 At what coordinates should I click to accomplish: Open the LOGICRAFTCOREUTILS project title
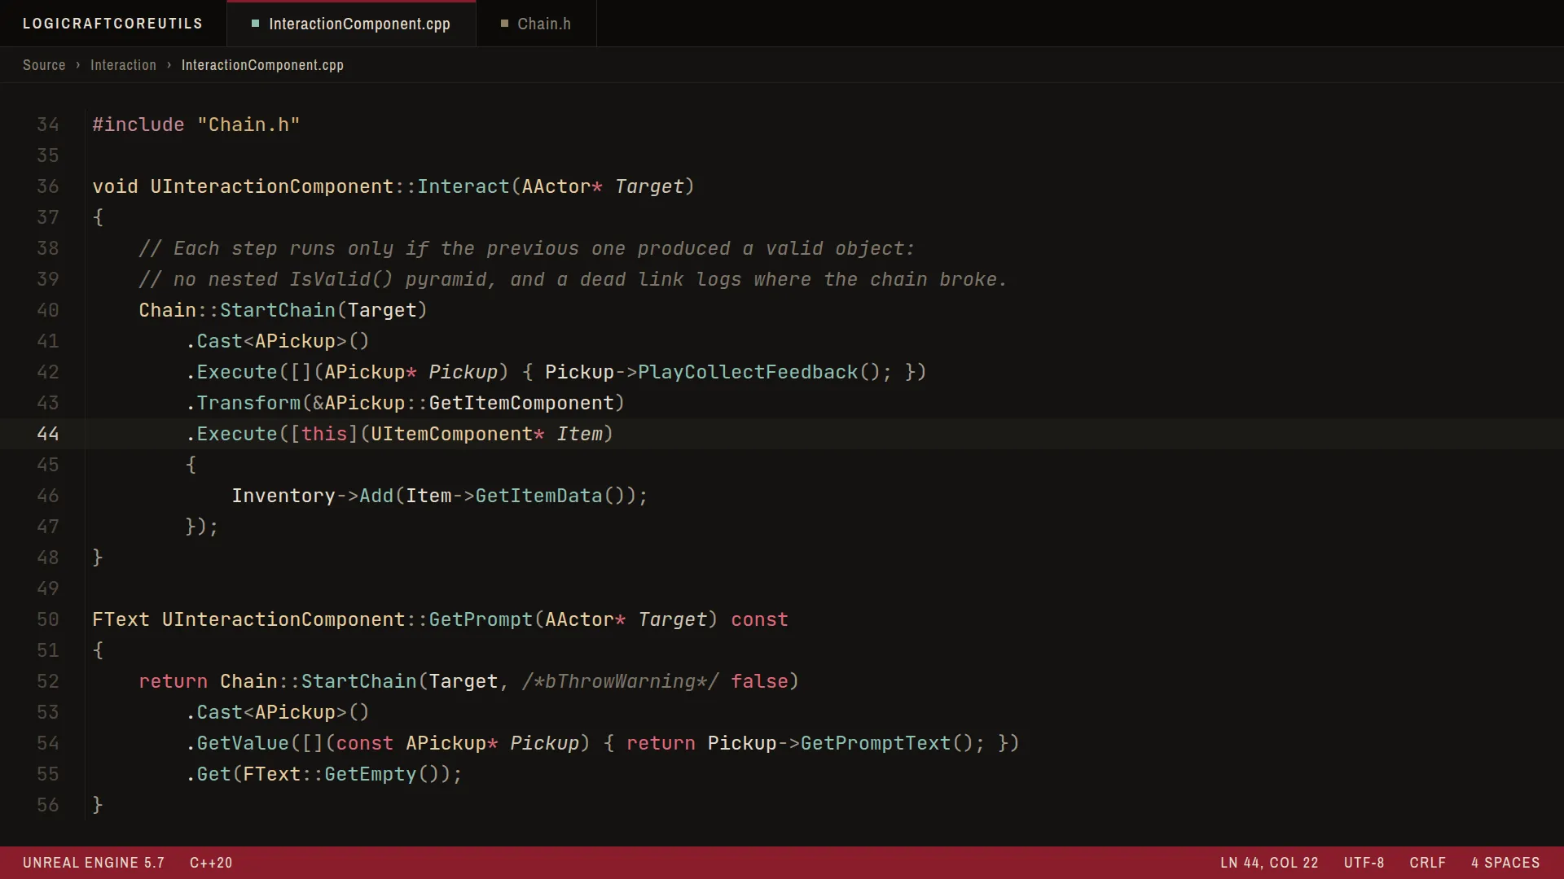click(x=112, y=24)
